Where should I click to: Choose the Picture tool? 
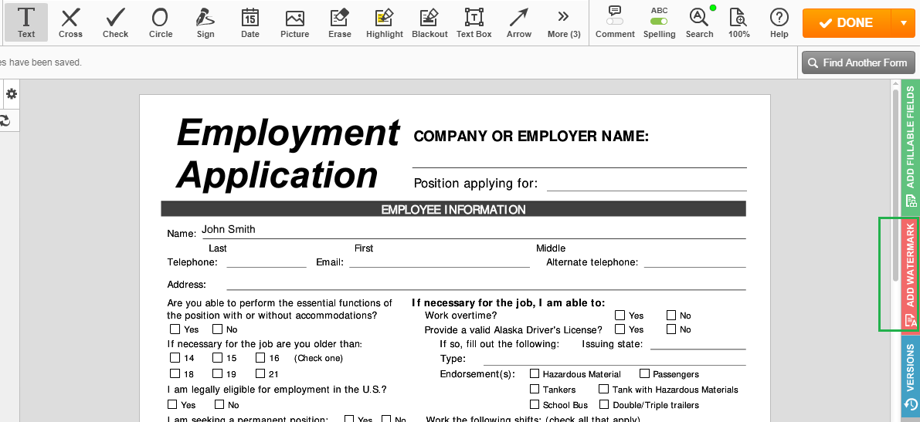coord(294,22)
